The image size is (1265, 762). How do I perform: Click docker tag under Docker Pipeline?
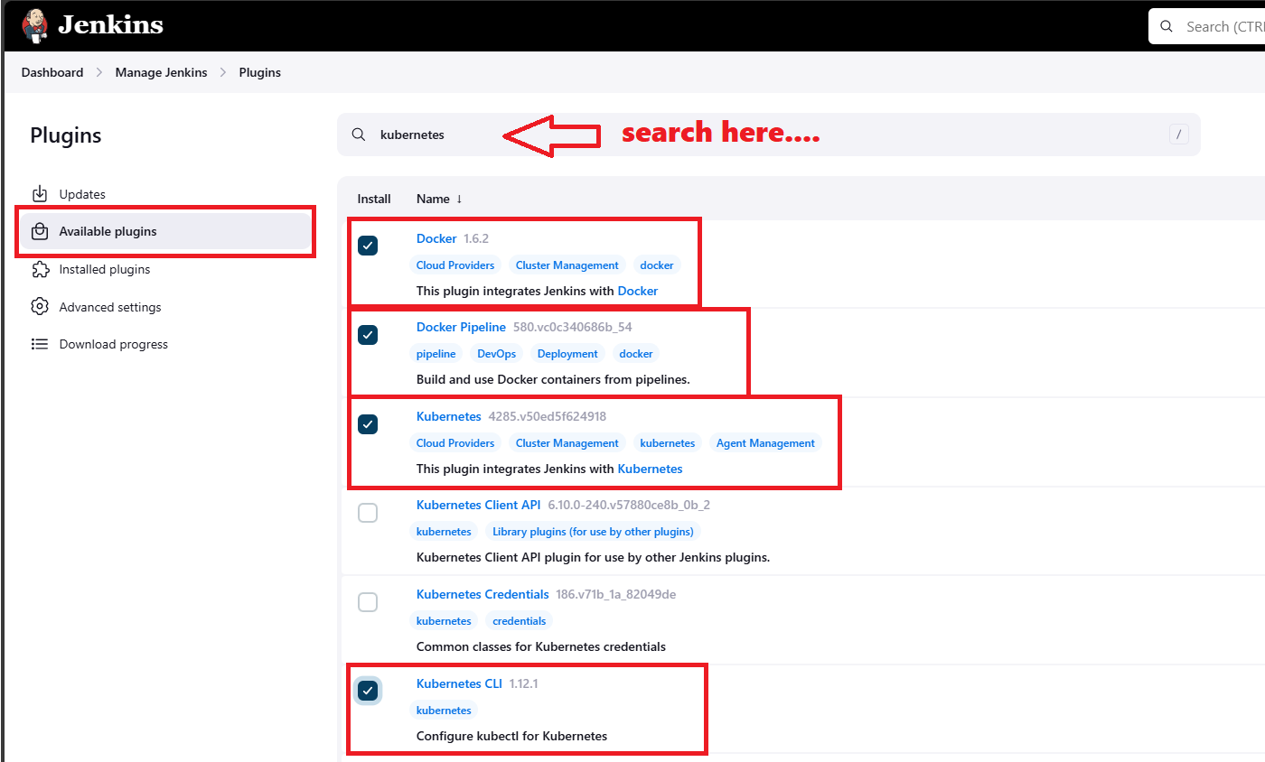point(636,354)
